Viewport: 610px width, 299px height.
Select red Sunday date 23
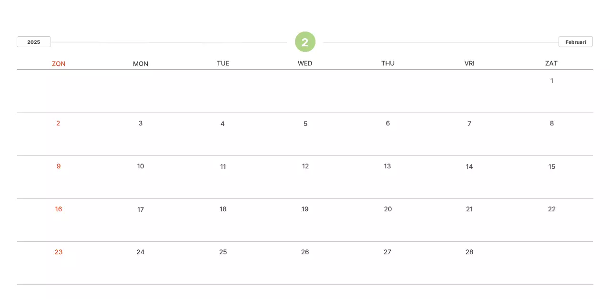pos(59,252)
